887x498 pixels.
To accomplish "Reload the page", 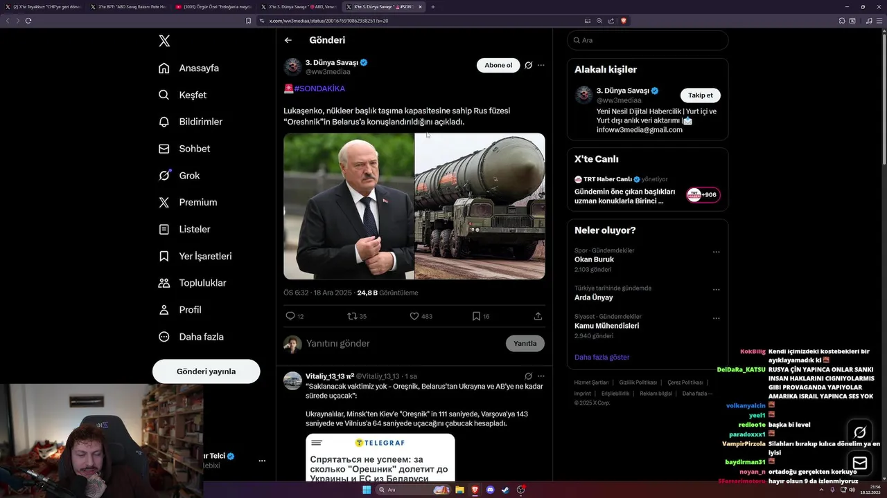I will [x=28, y=21].
